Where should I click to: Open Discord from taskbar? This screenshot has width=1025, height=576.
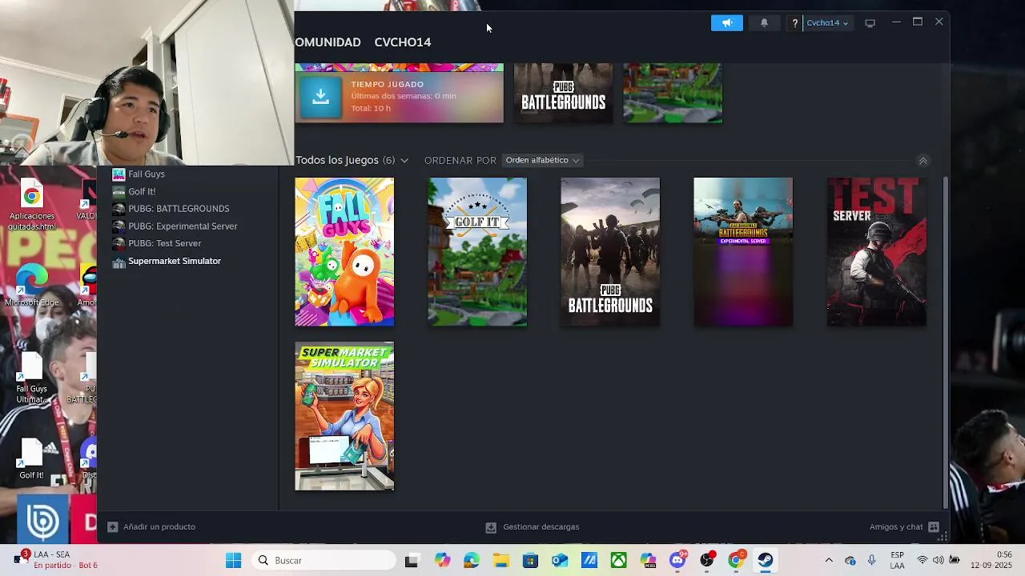tap(677, 561)
